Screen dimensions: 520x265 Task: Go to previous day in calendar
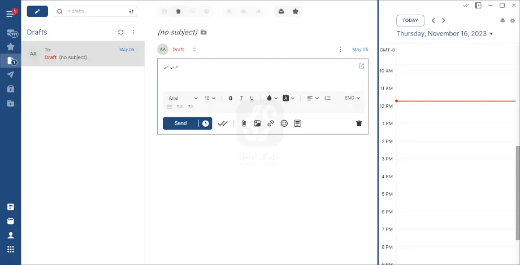pos(433,20)
